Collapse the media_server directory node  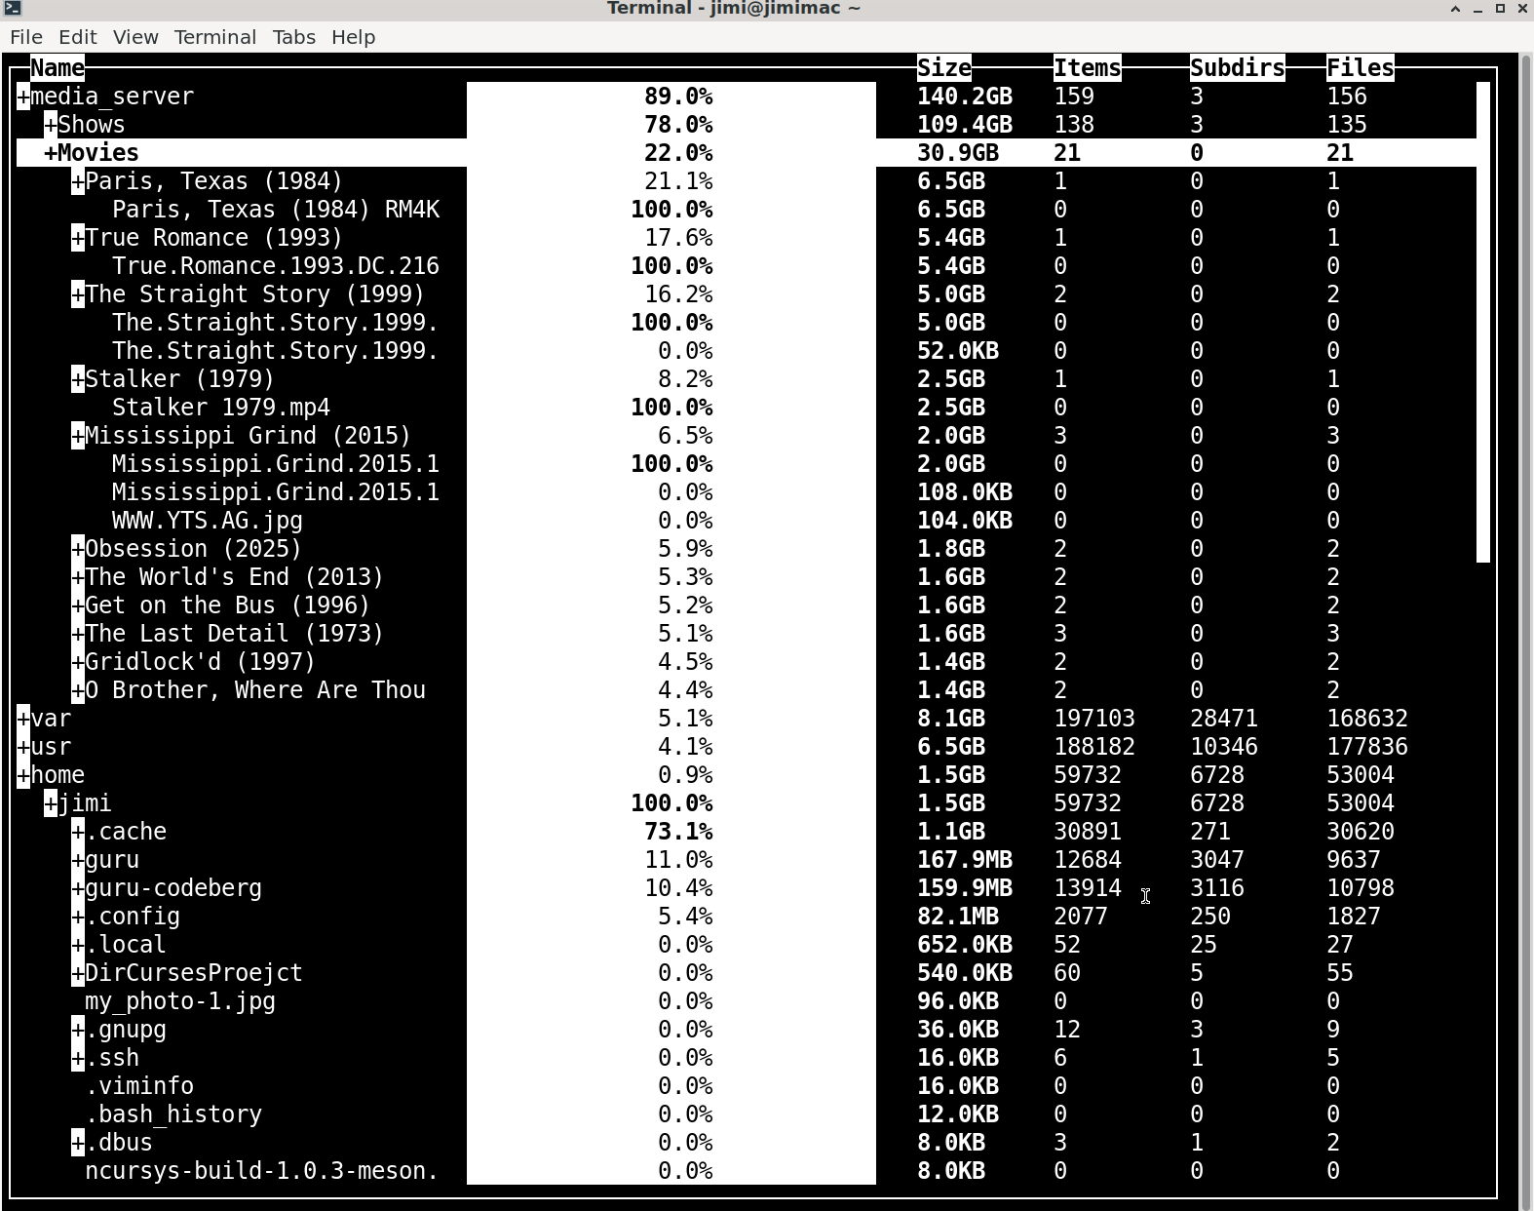click(x=23, y=97)
